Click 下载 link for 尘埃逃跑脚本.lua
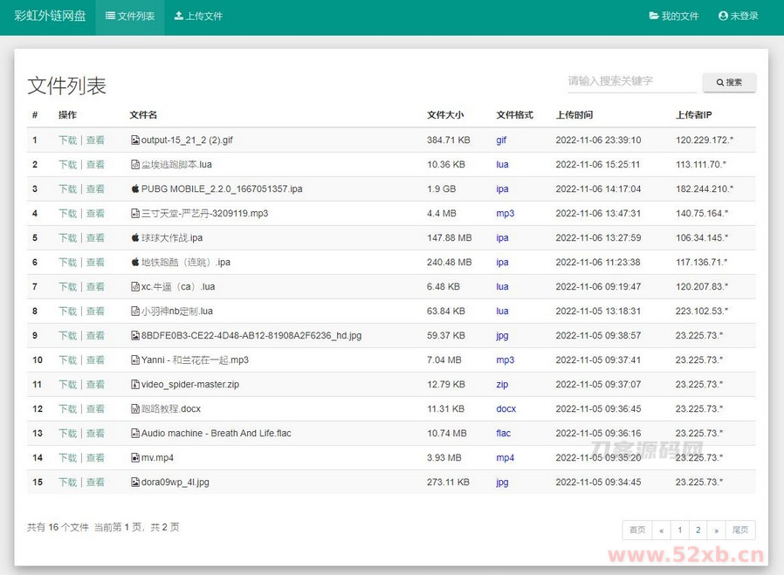This screenshot has width=784, height=575. tap(70, 164)
